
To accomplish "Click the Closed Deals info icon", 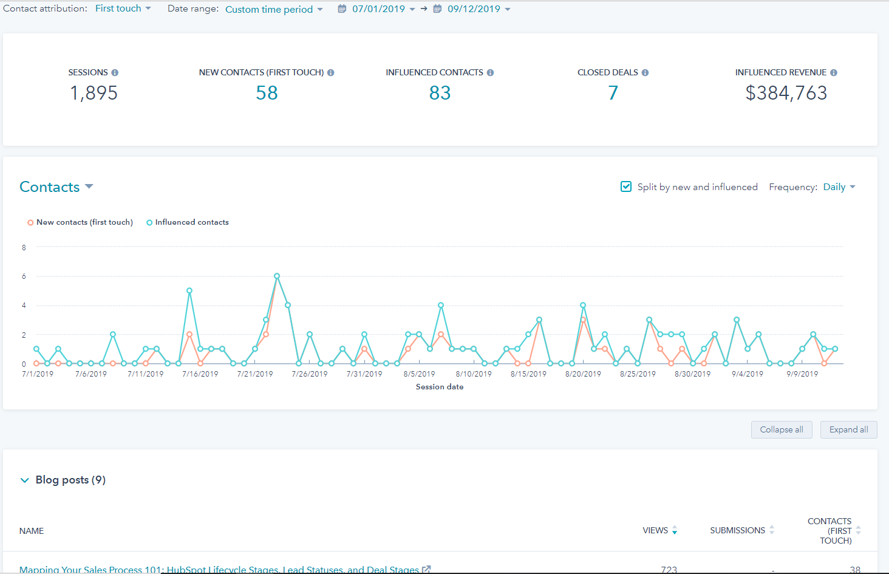I will tap(646, 72).
